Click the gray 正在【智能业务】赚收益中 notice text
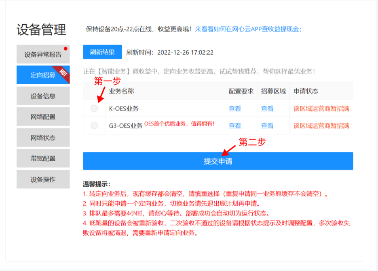The image size is (378, 271). pos(199,71)
